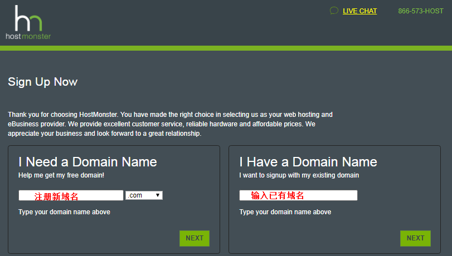The width and height of the screenshot is (452, 256).
Task: Click the Sign Up Now heading
Action: pyautogui.click(x=42, y=82)
